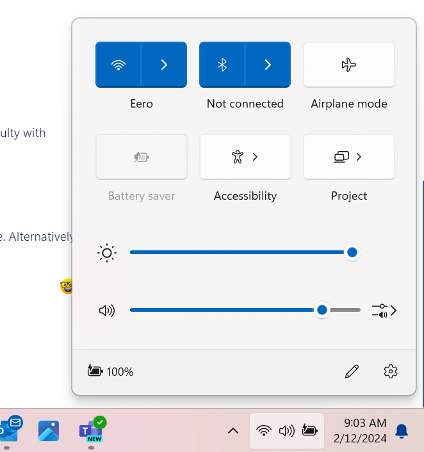Open the Photos app on taskbar
The image size is (424, 452).
(x=49, y=431)
